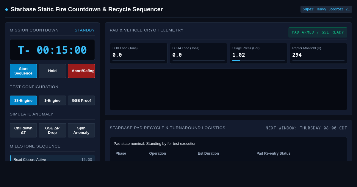Trigger the Abort/Safing button
357x187 pixels.
81,71
